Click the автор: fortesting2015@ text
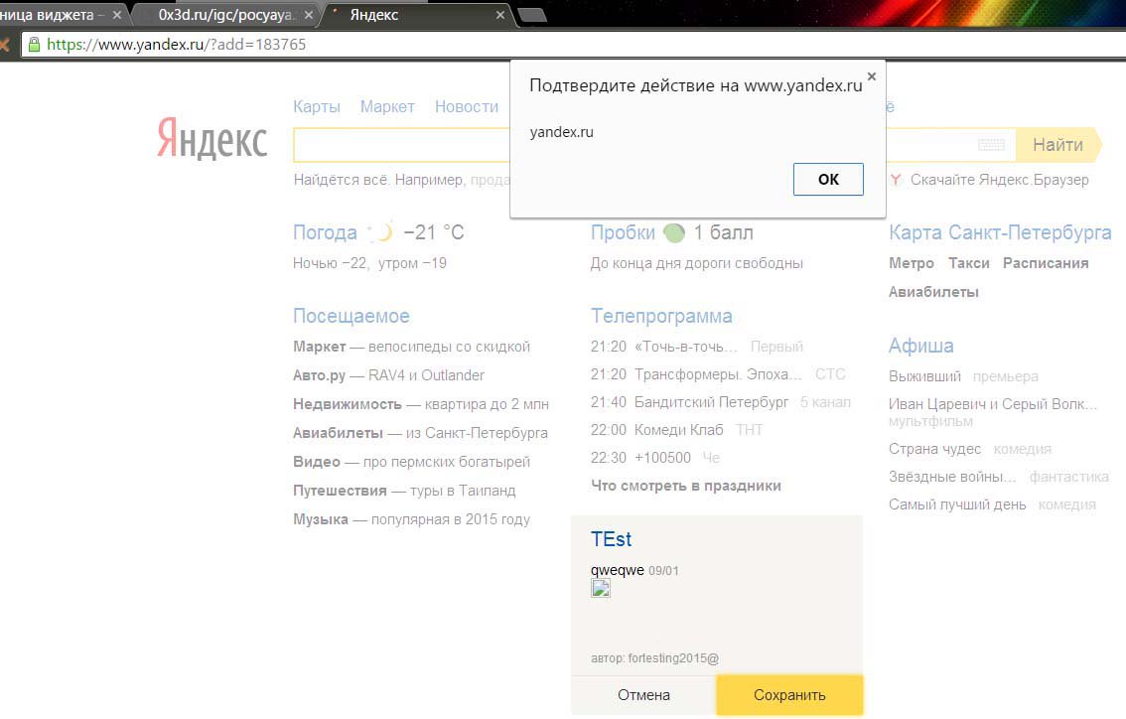Image resolution: width=1126 pixels, height=719 pixels. 654,658
